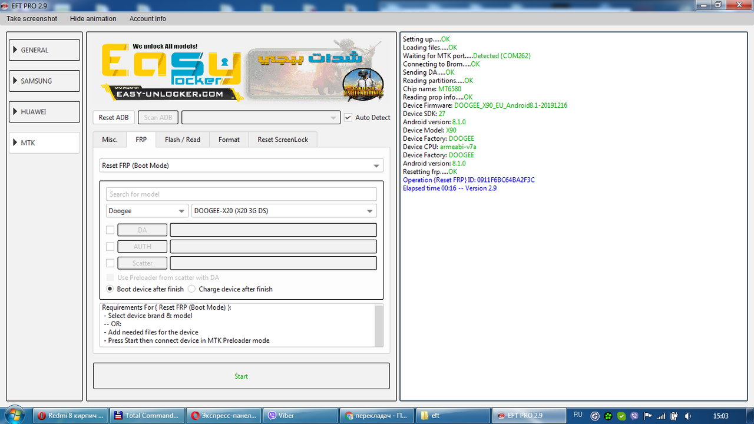
Task: Click the Start button
Action: tap(241, 376)
